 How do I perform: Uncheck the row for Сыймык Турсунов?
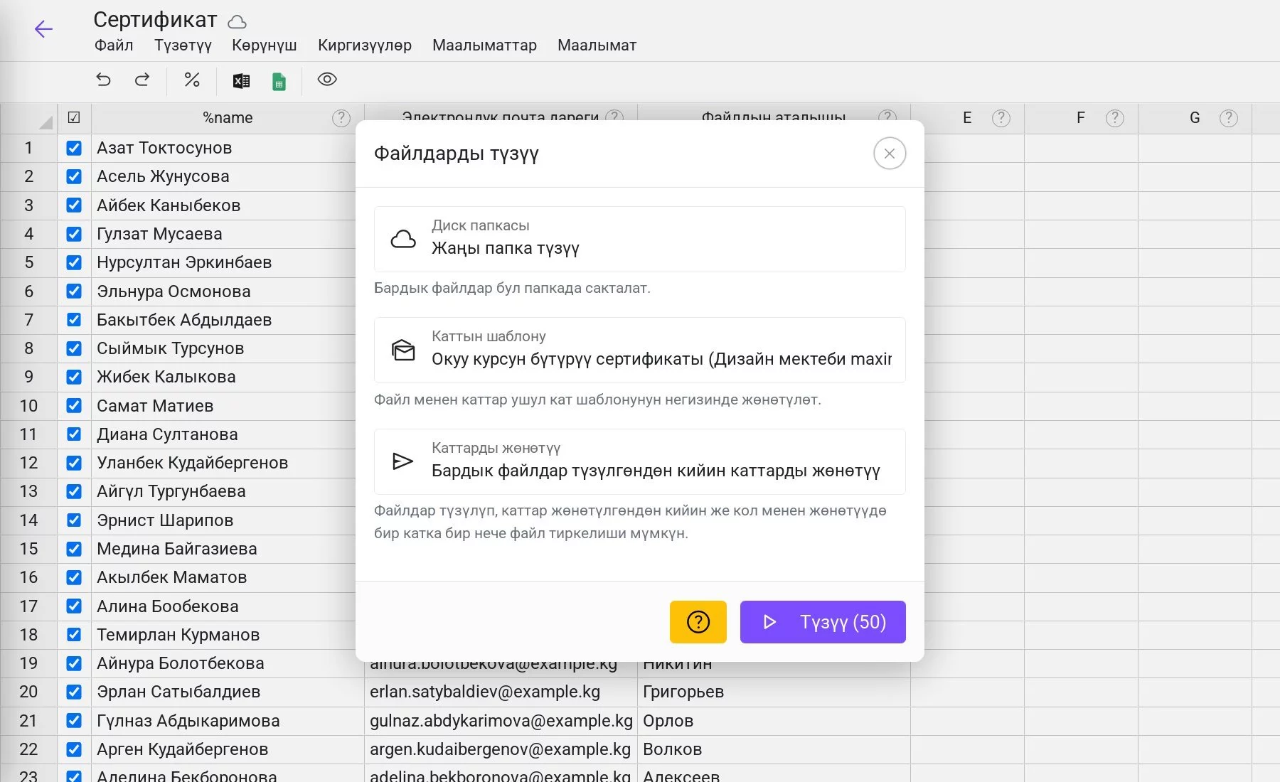[x=74, y=348]
